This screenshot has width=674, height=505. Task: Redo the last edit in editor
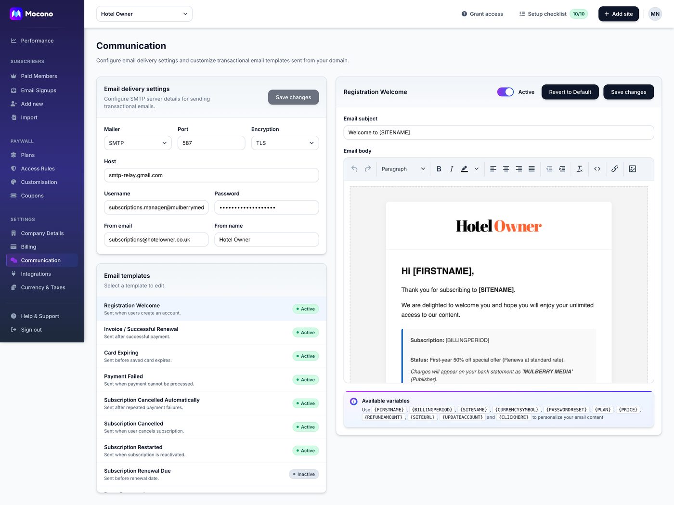(x=368, y=169)
